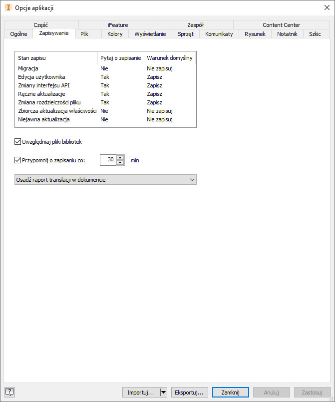Close the Opcje aplikacji dialog window
The height and width of the screenshot is (402, 335).
326,7
